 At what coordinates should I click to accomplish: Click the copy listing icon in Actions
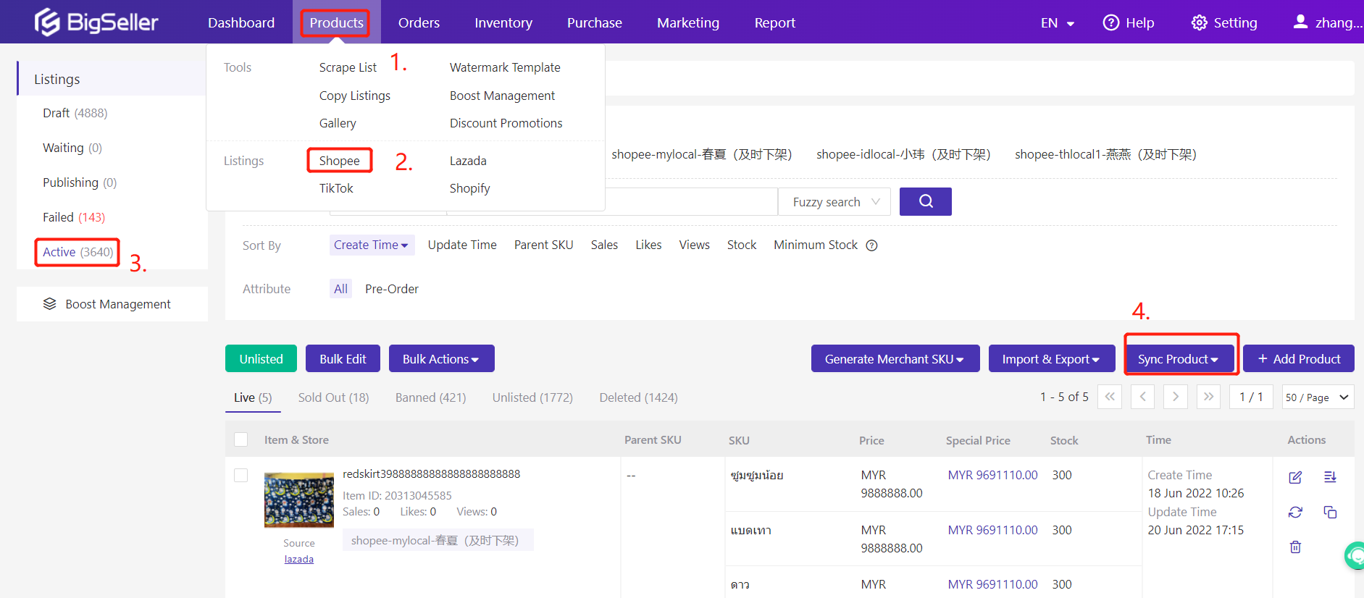1330,513
